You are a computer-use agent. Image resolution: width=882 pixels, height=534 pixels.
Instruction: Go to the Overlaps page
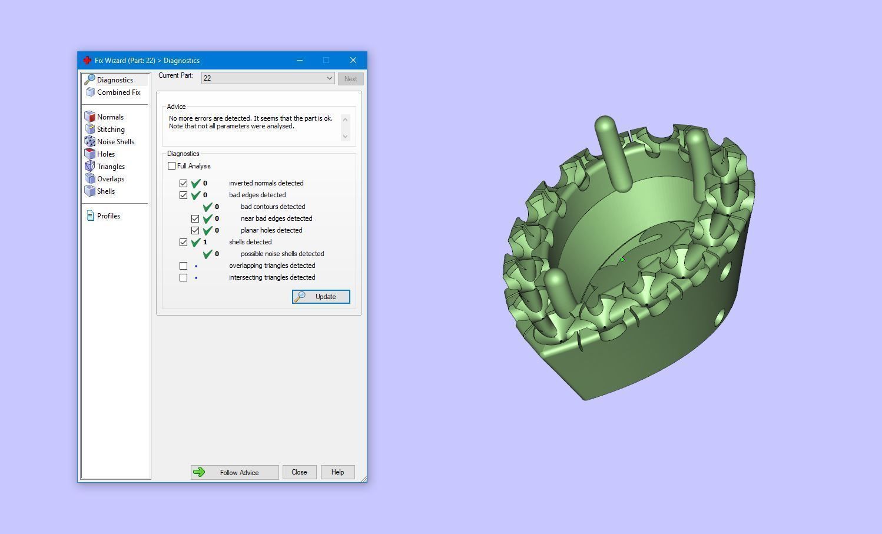(x=111, y=179)
